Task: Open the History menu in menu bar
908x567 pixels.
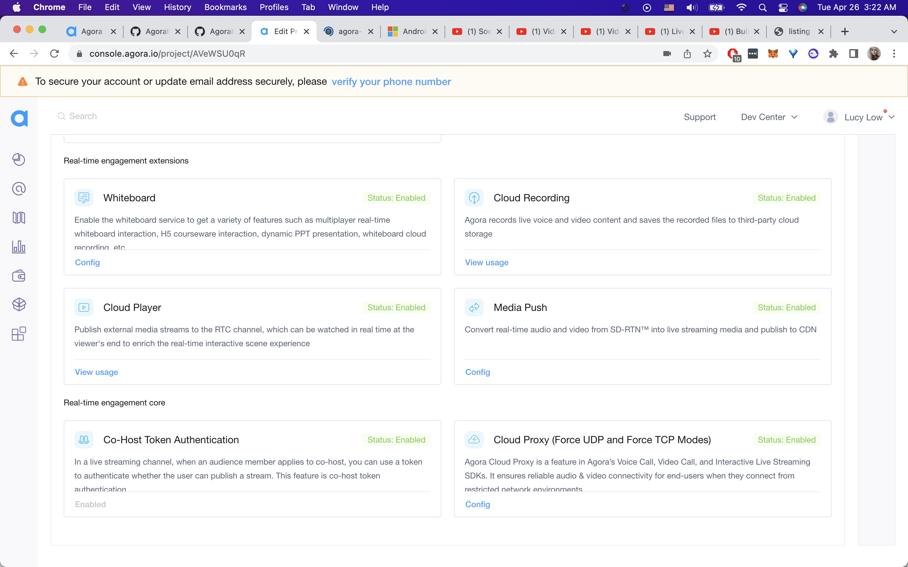Action: click(x=177, y=7)
